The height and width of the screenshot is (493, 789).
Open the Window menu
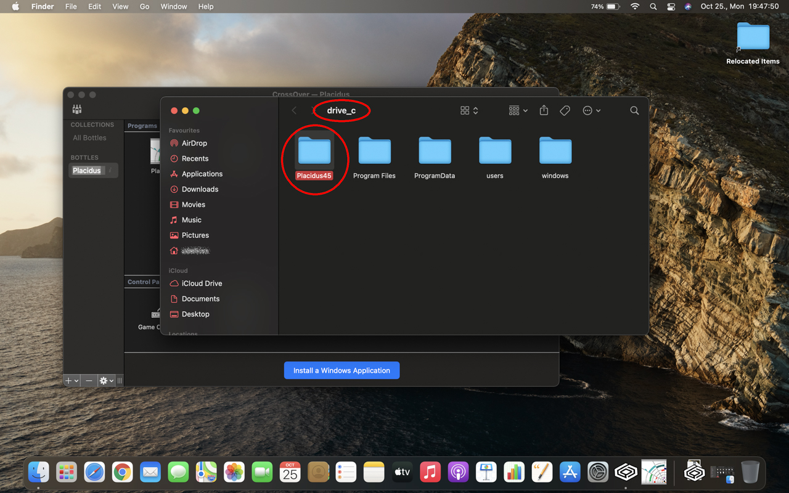(174, 6)
